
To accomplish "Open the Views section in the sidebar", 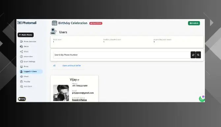I will click(24, 77).
